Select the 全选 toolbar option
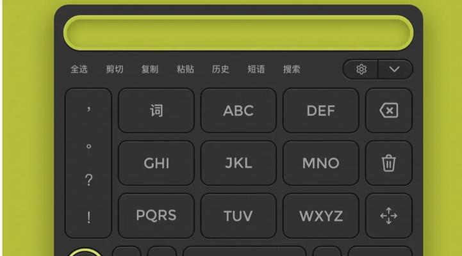Screen dimensions: 462x256 [x=79, y=70]
